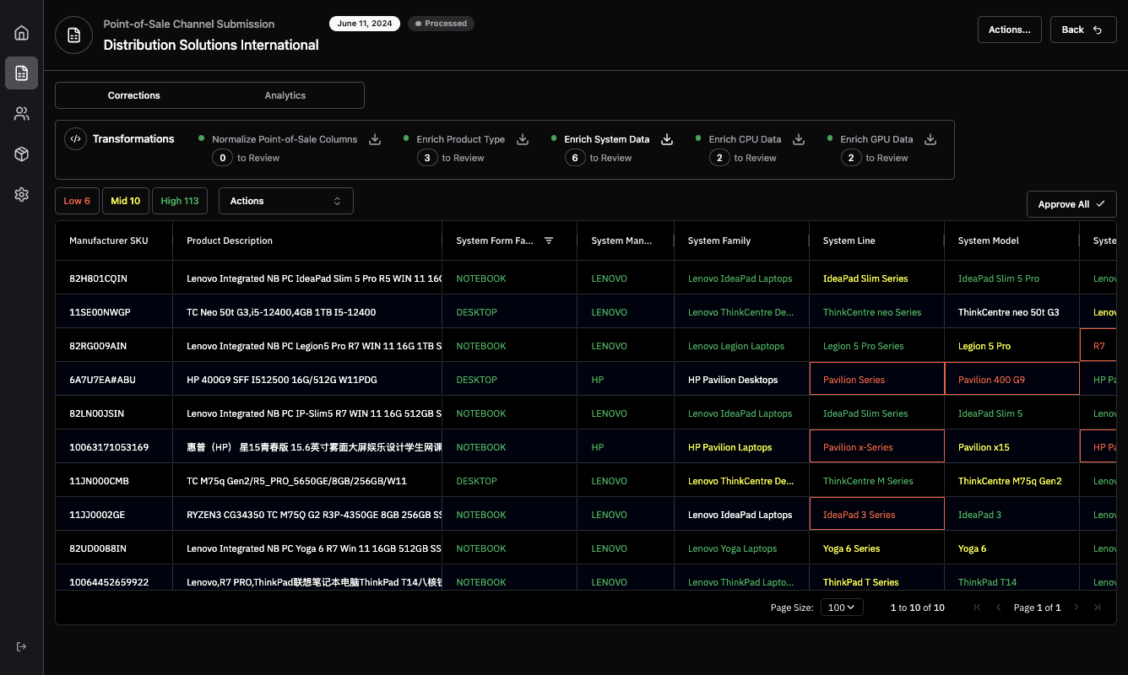Viewport: 1128px width, 675px height.
Task: Click the Pavilion x-Series cell
Action: tap(876, 447)
